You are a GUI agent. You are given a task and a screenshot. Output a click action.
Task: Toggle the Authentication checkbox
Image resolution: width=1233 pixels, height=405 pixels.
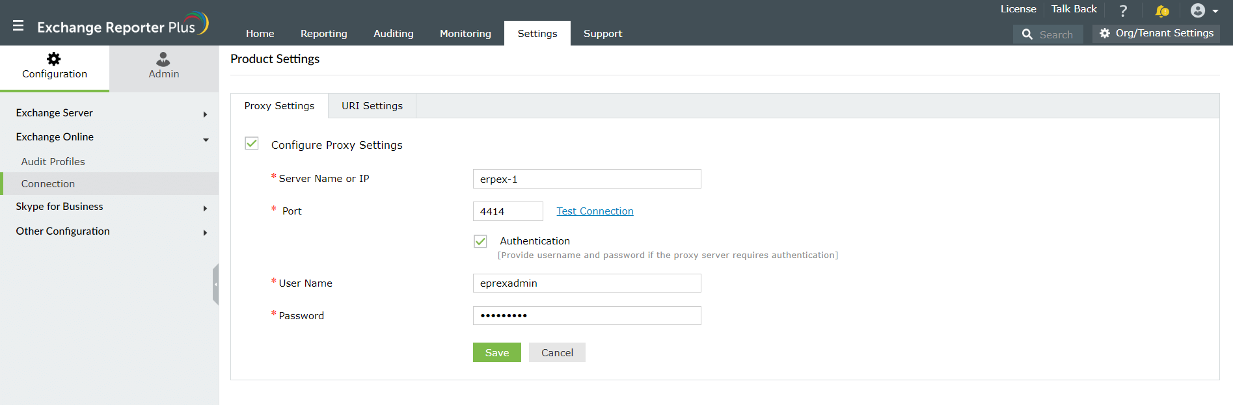[480, 241]
